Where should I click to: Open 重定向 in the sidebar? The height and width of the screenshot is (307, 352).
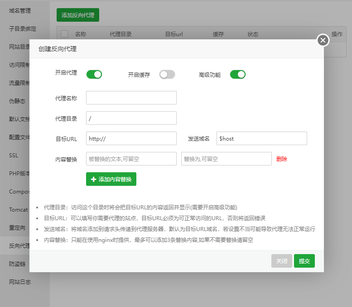17,228
